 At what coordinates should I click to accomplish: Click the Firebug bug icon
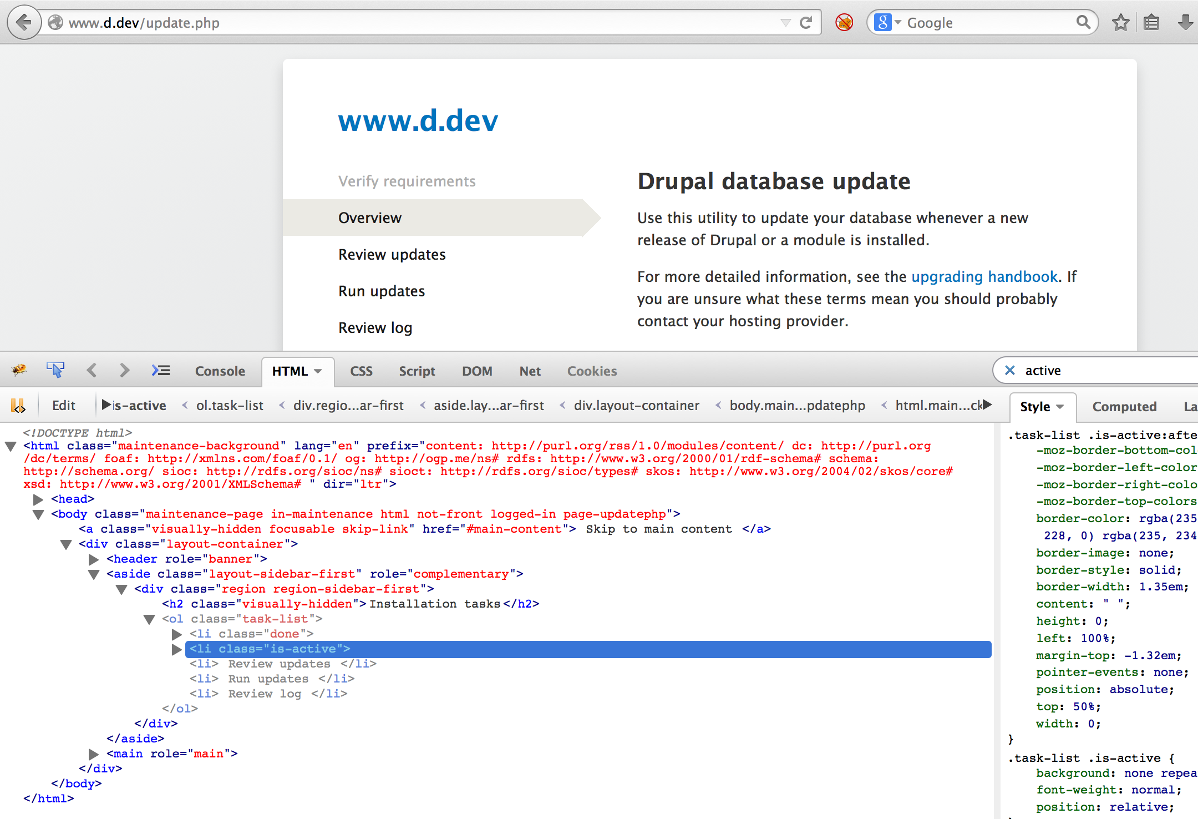point(19,370)
